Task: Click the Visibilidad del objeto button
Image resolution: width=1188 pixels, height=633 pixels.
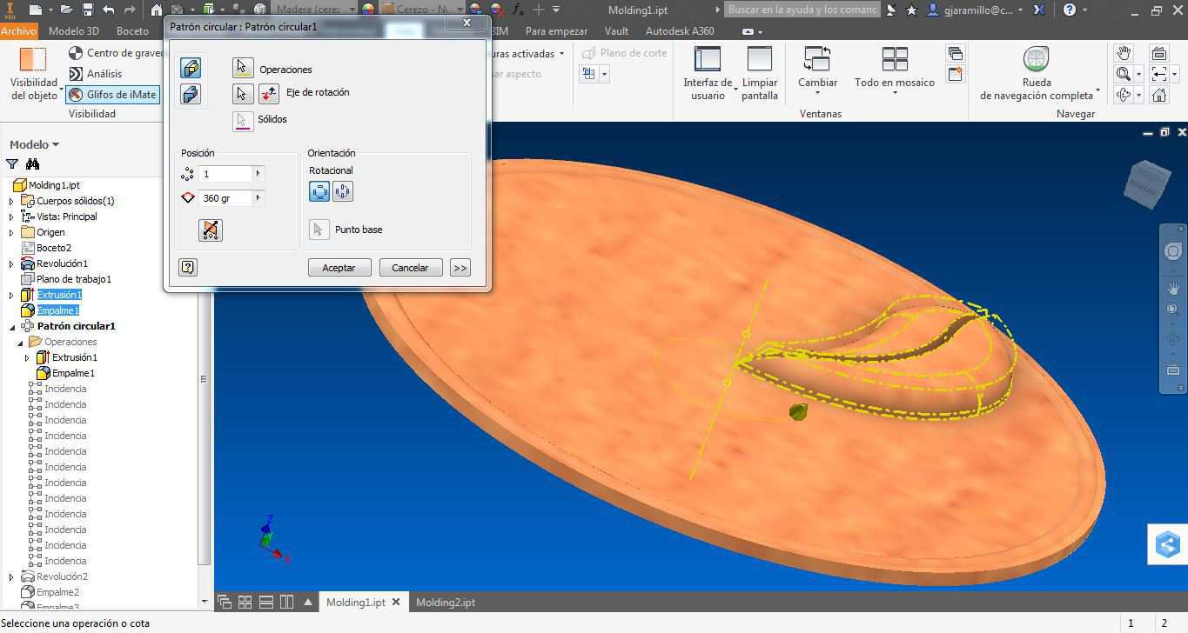Action: [x=34, y=74]
